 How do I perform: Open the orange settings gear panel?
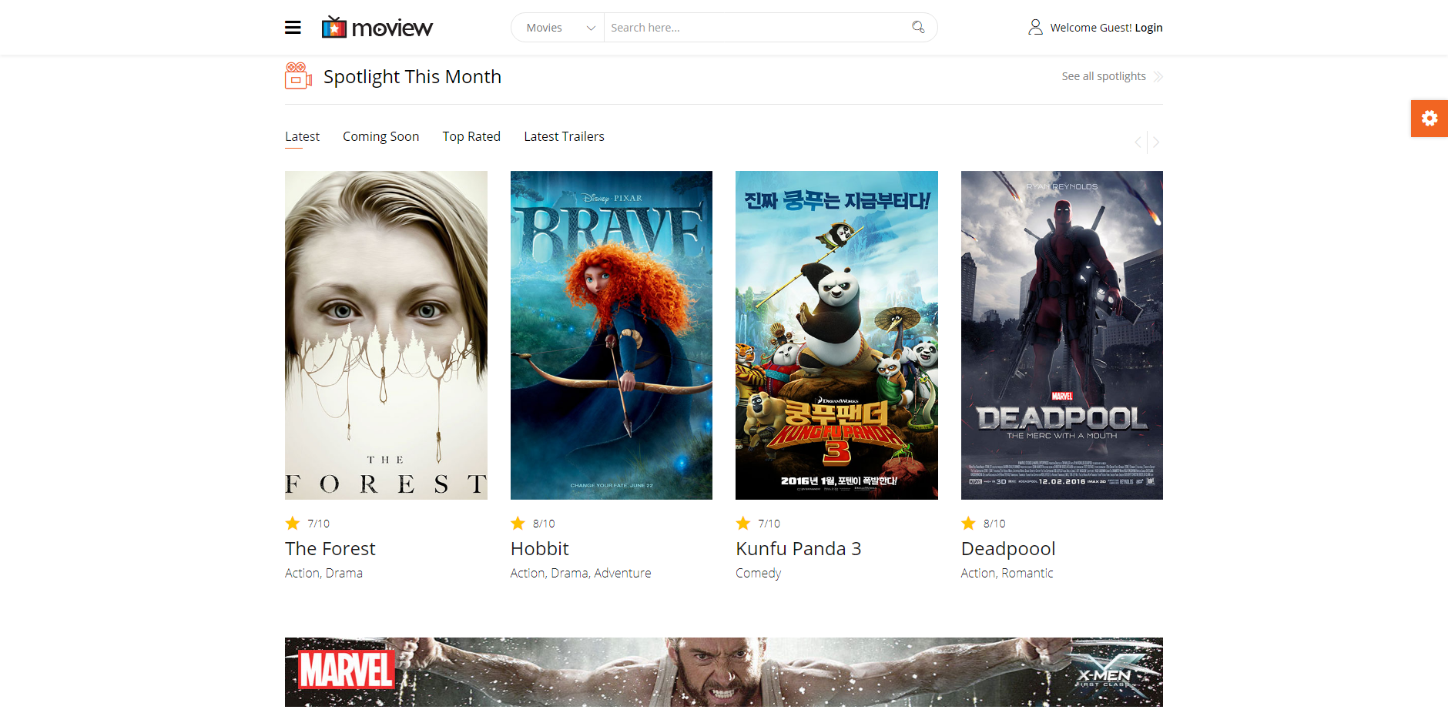click(x=1430, y=119)
